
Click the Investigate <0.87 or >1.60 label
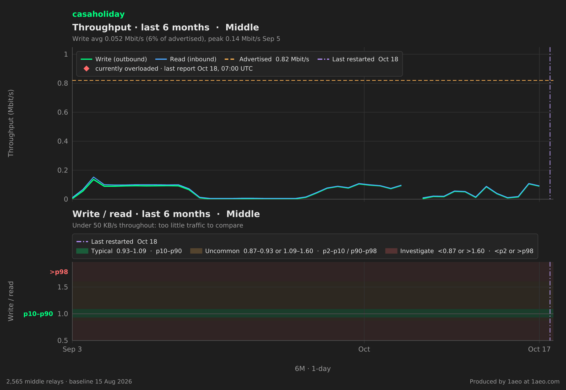(x=467, y=251)
